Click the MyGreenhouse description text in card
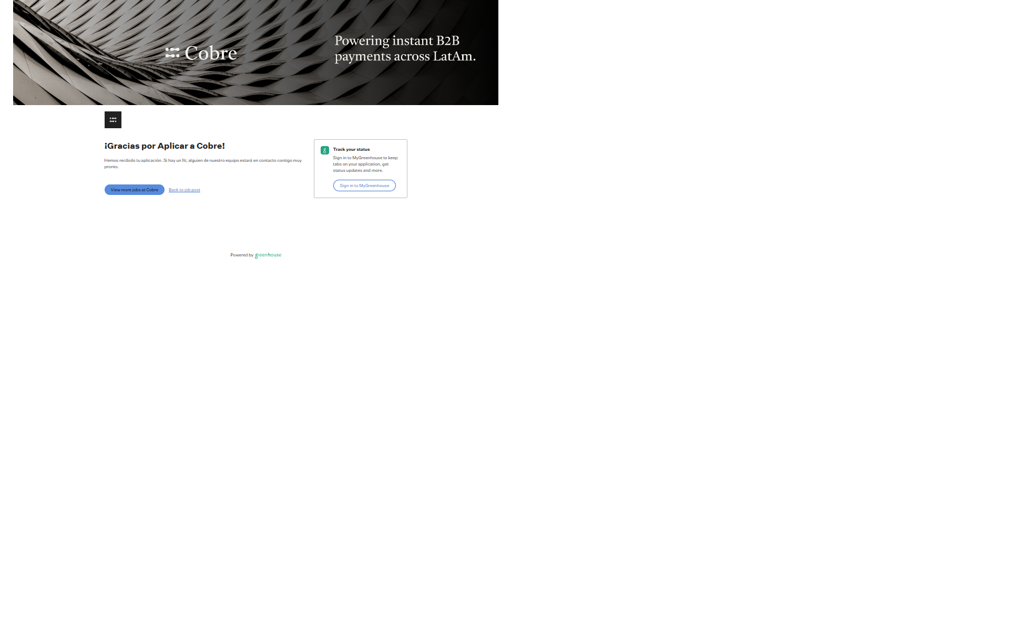 [x=365, y=158]
